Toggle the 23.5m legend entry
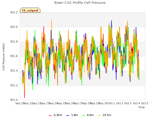Screen dimensions: 160x120 coord(104,115)
